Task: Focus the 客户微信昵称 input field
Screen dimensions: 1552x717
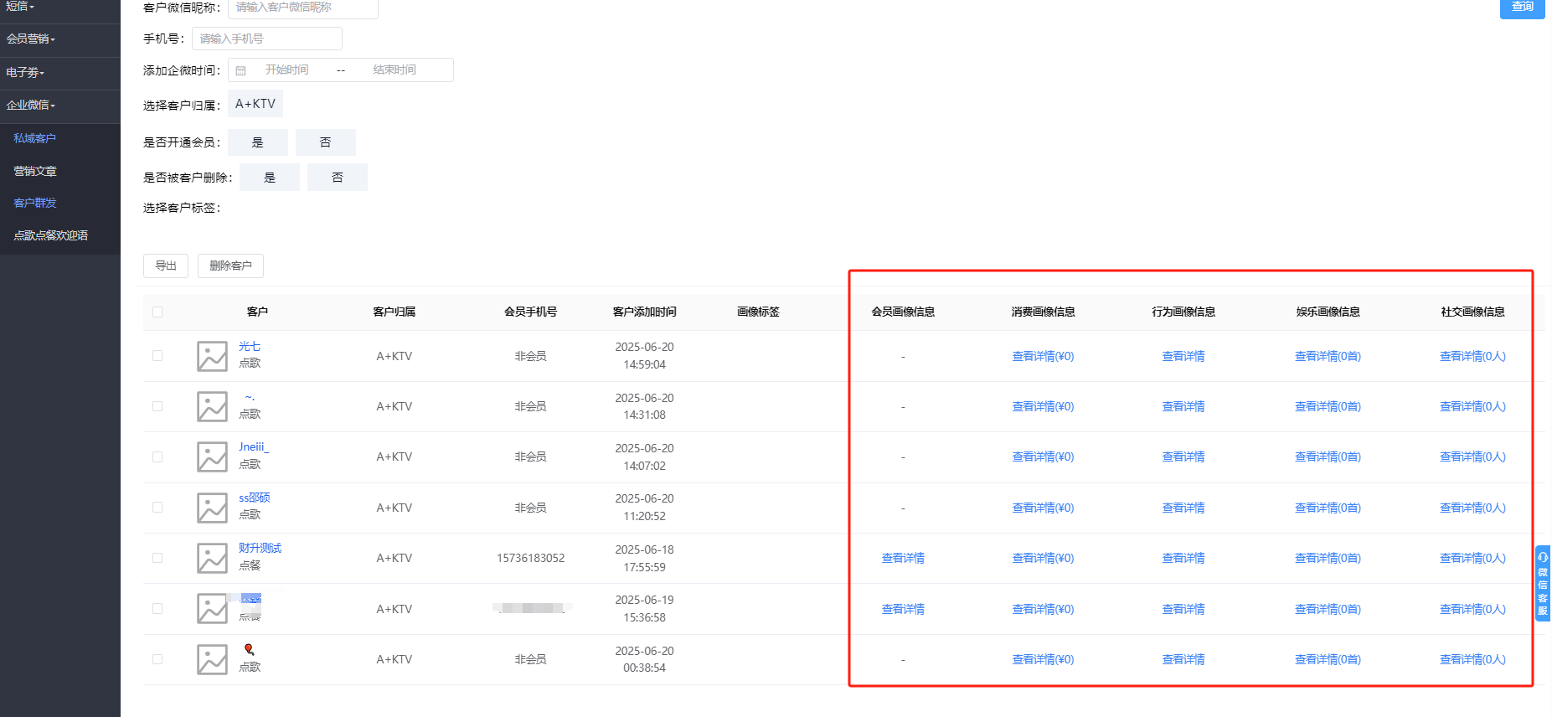Action: pyautogui.click(x=303, y=8)
